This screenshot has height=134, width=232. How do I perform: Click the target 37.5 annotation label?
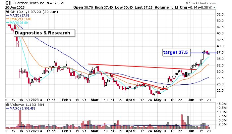tap(176, 53)
